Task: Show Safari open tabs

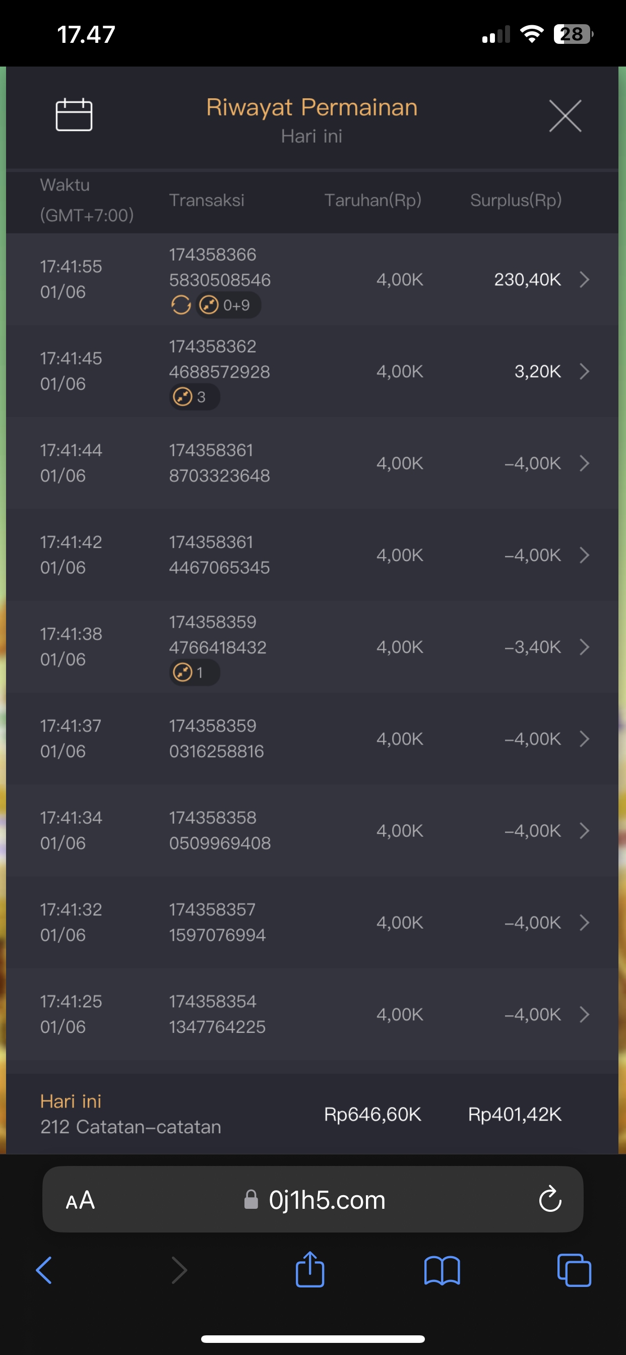Action: coord(574,1270)
